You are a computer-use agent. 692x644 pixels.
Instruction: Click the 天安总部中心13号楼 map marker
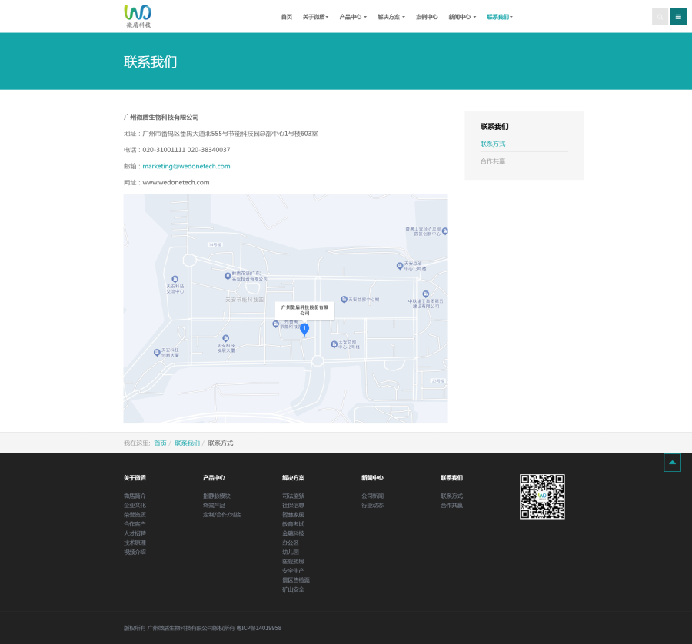click(399, 266)
